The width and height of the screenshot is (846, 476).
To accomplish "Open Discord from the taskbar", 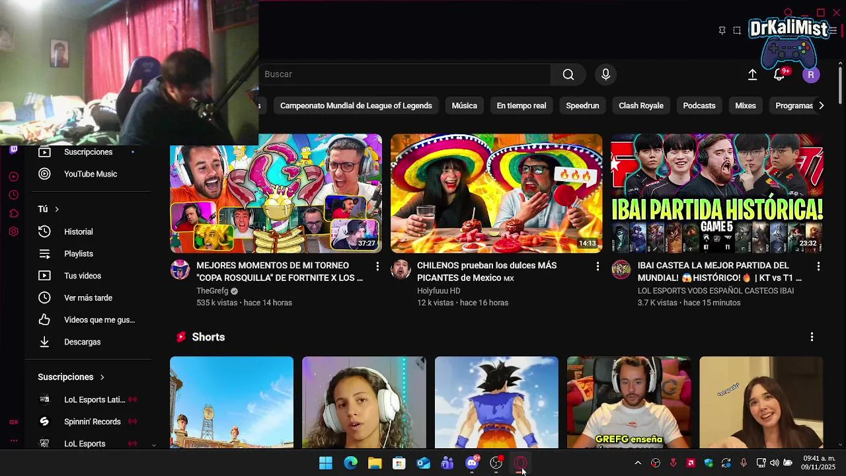I will tap(472, 463).
